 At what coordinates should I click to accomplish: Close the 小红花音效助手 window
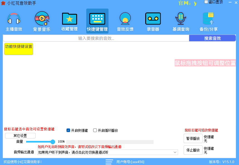(x=236, y=2)
